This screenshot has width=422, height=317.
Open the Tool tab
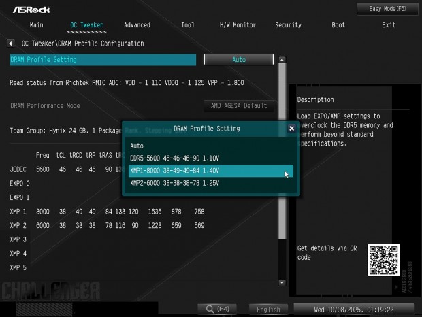tap(188, 25)
